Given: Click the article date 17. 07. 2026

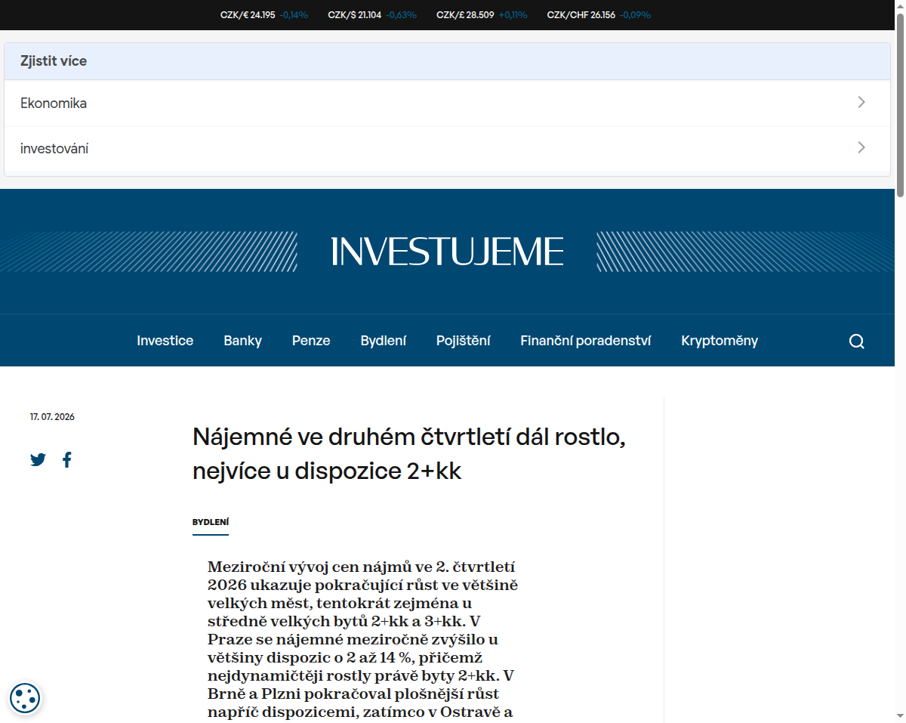Looking at the screenshot, I should (52, 417).
